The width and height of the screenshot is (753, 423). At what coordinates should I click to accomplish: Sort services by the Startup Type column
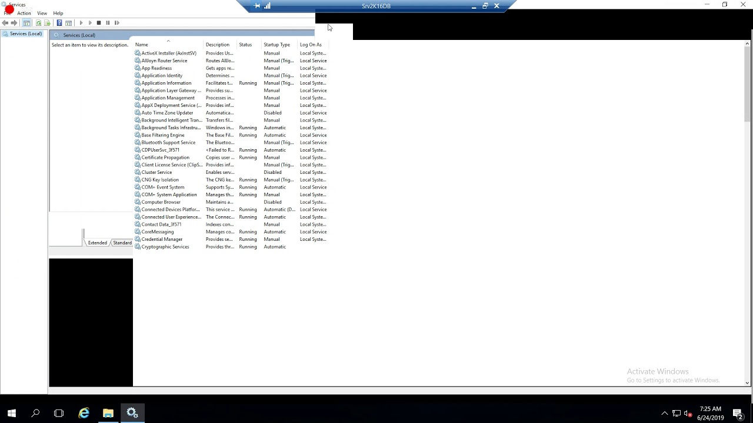(280, 45)
